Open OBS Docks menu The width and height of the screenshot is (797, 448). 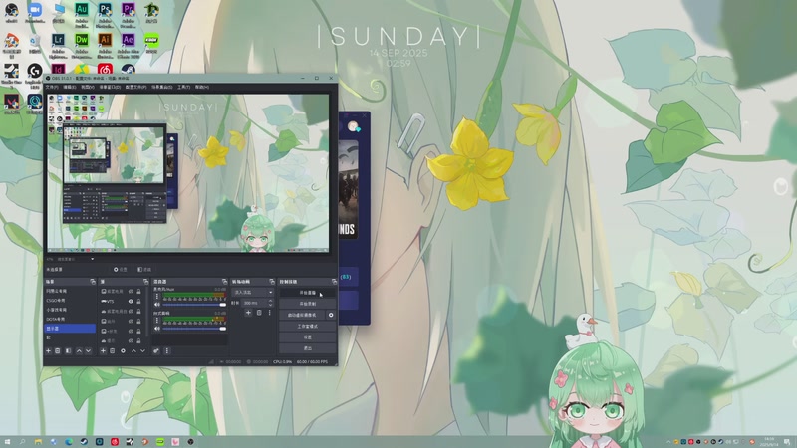pyautogui.click(x=110, y=87)
